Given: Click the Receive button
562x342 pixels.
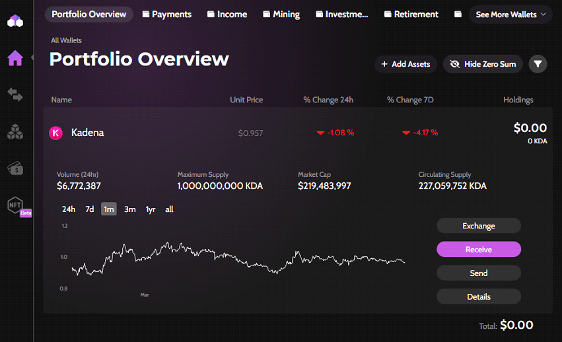Looking at the screenshot, I should pos(479,250).
